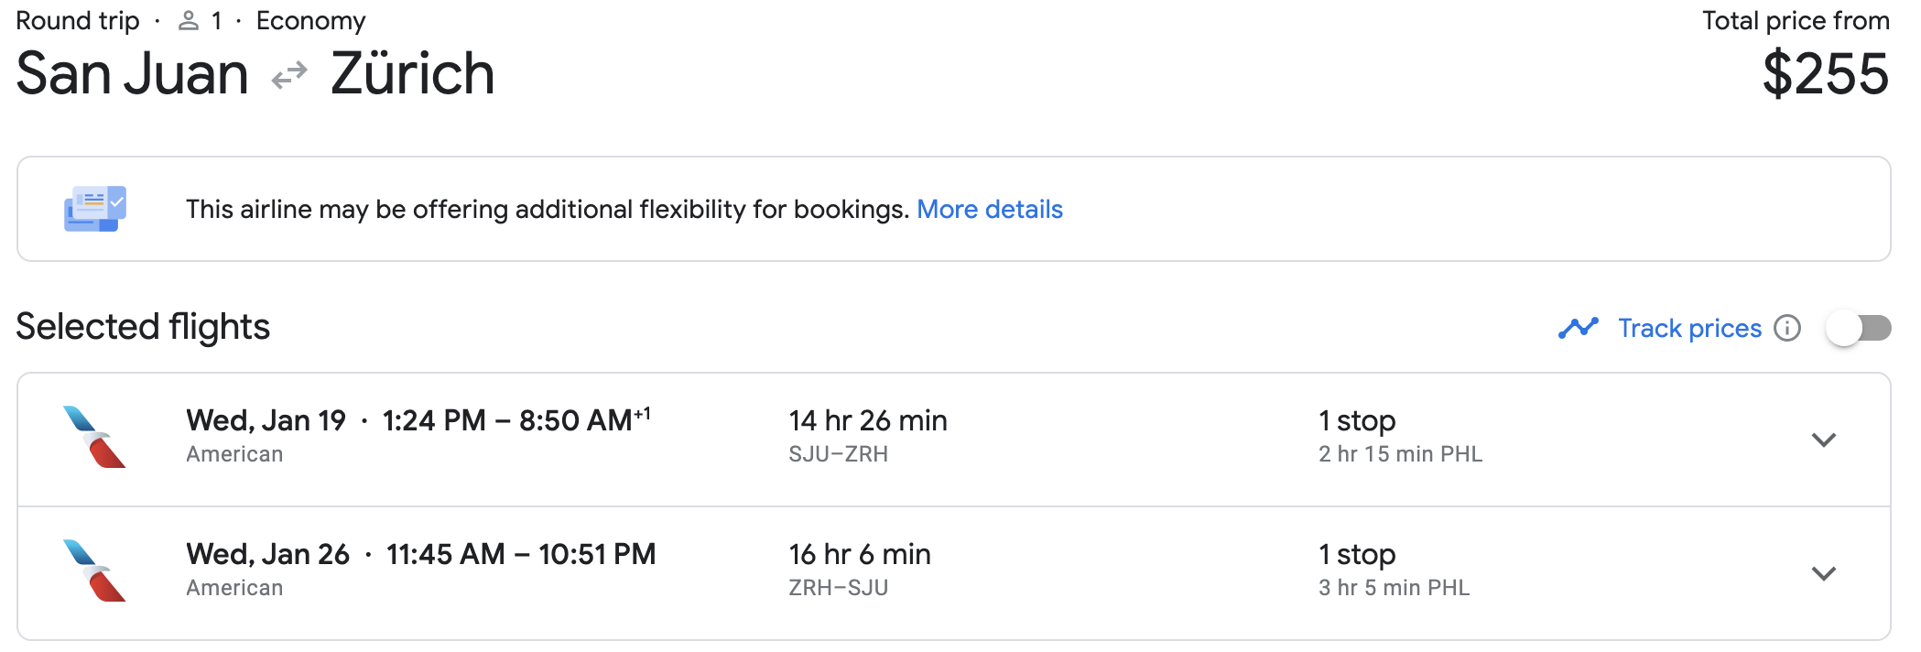Disable price tracking using the switch

(x=1859, y=327)
